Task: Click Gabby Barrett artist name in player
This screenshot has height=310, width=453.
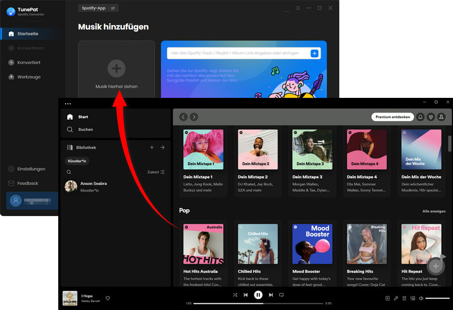Action: tap(90, 301)
